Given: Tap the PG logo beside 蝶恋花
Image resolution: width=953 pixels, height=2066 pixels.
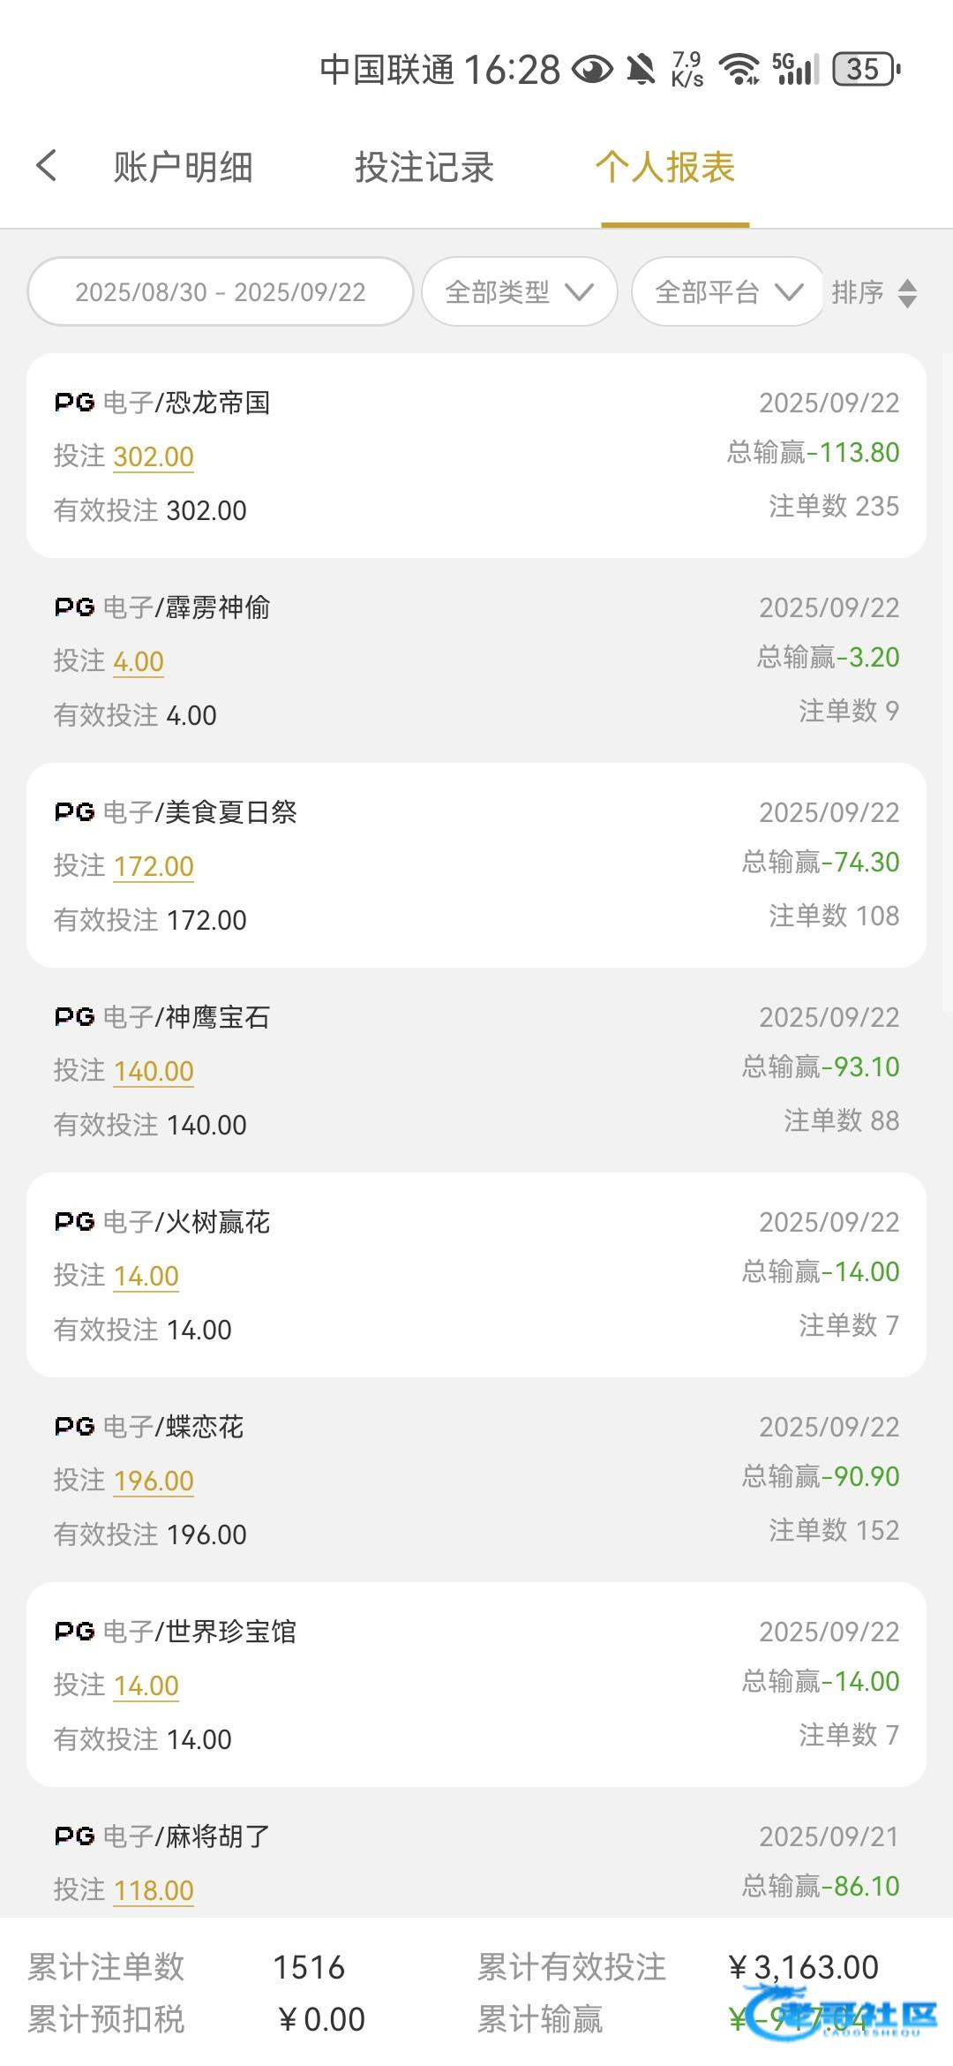Looking at the screenshot, I should pyautogui.click(x=74, y=1427).
